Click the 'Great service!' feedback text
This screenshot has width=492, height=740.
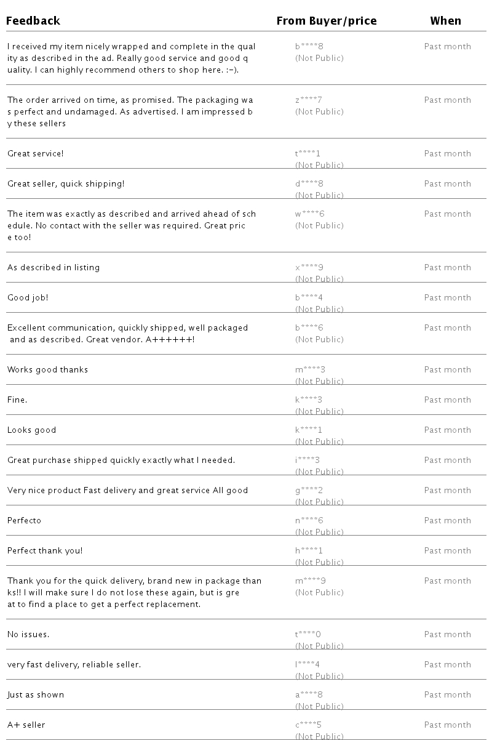tap(35, 153)
